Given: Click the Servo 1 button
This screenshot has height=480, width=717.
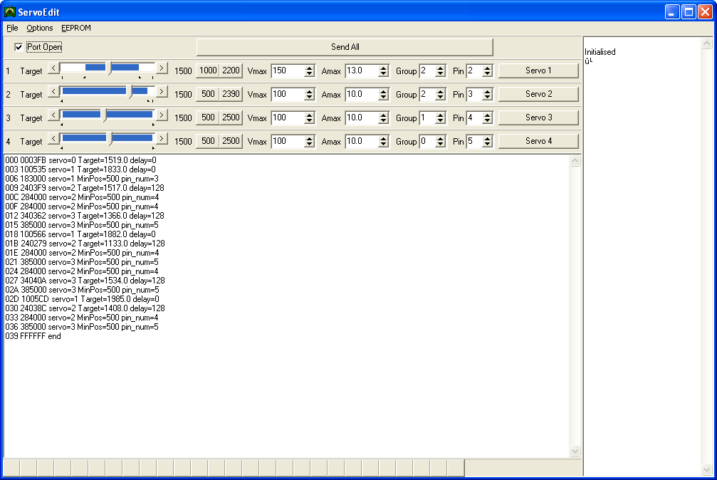Looking at the screenshot, I should [x=538, y=71].
